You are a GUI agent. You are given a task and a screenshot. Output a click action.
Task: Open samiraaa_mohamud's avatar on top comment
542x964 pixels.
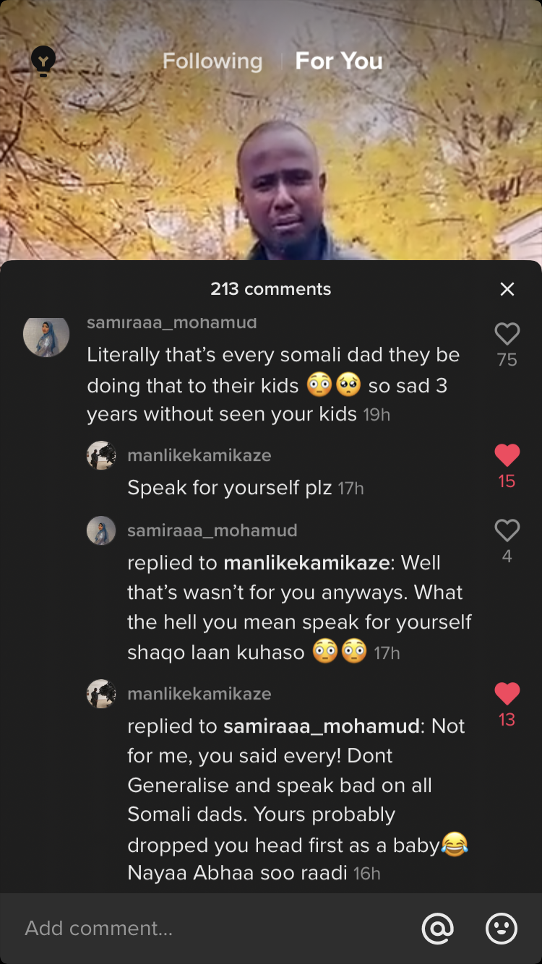pyautogui.click(x=46, y=335)
